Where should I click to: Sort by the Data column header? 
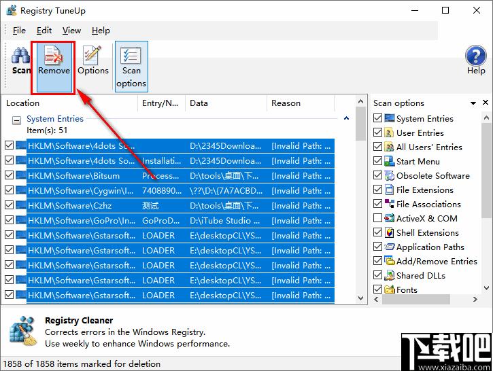tap(226, 103)
